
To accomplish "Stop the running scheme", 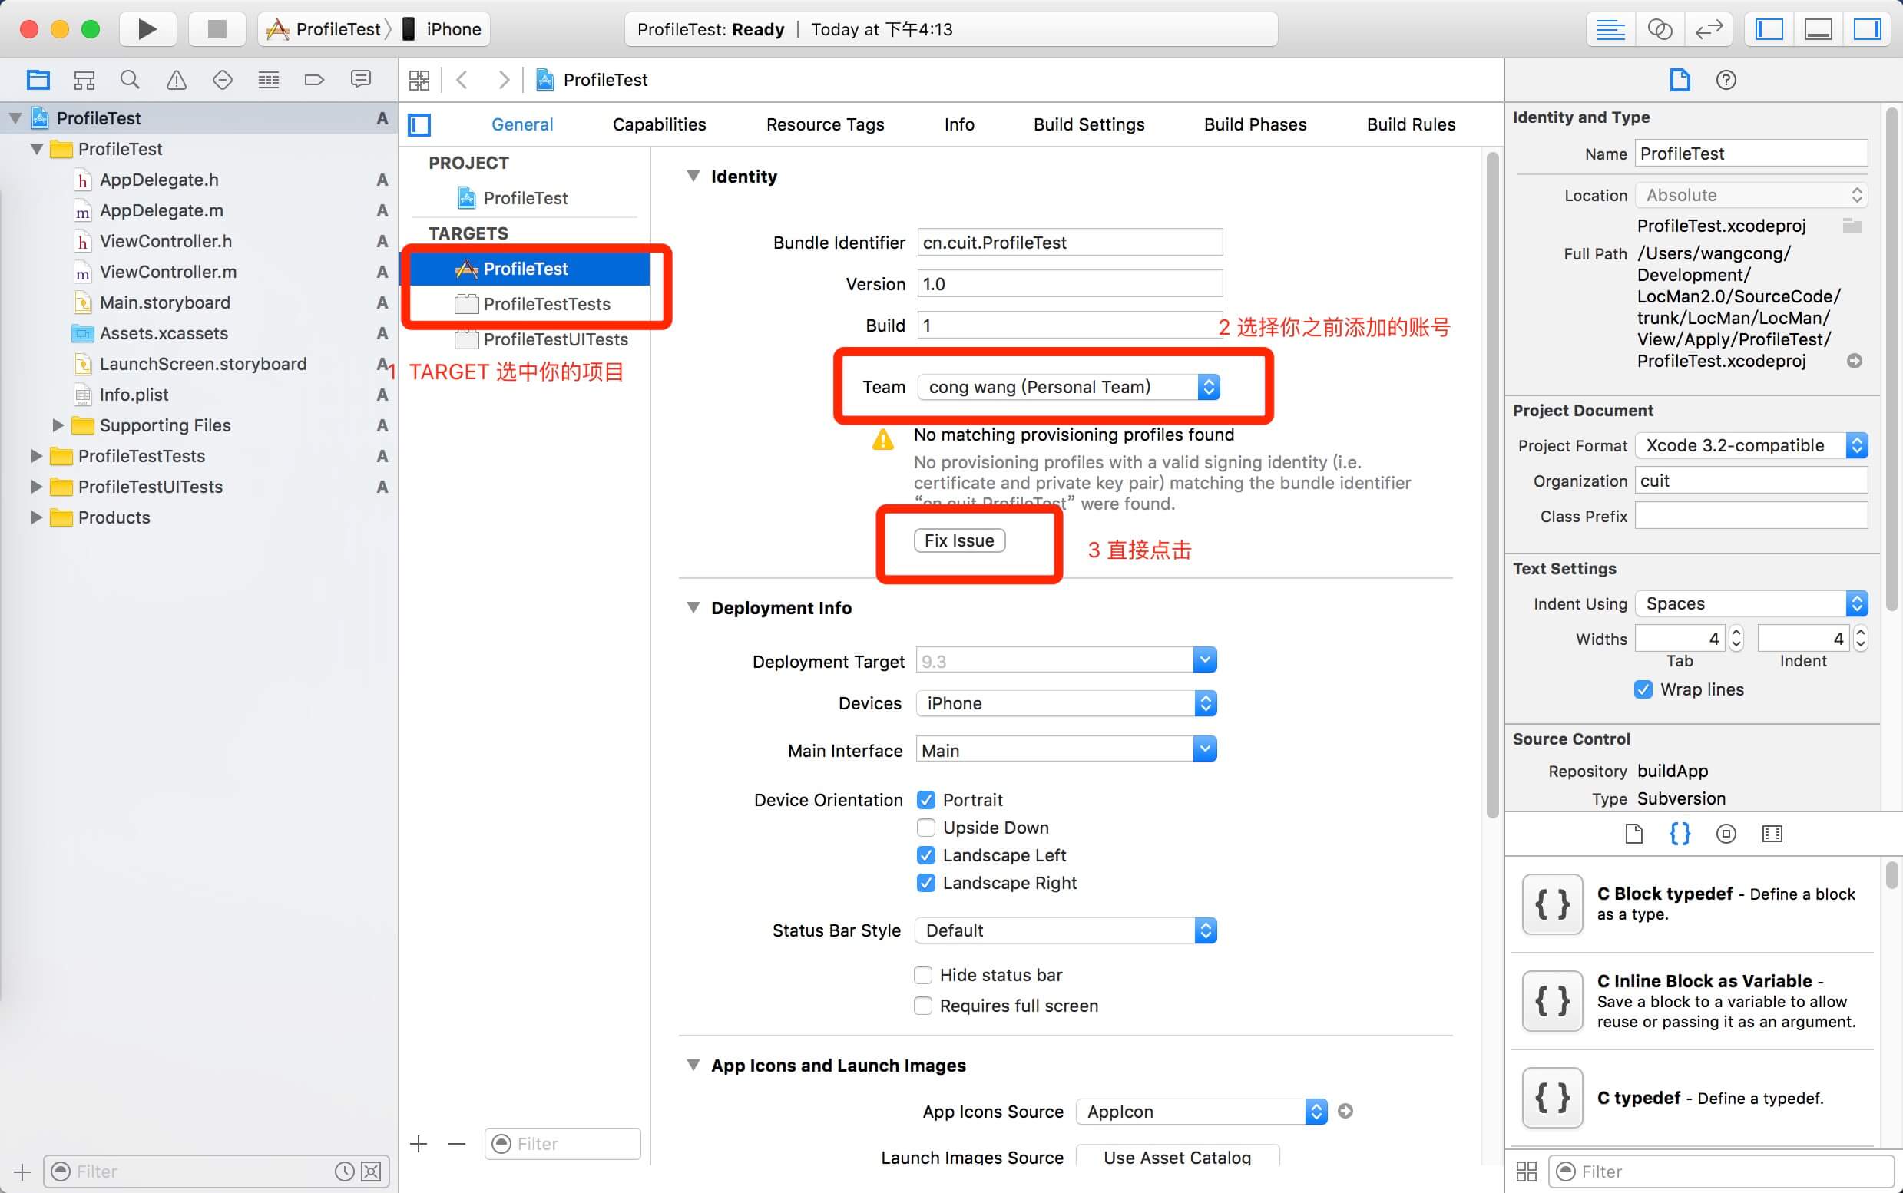I will pyautogui.click(x=217, y=29).
